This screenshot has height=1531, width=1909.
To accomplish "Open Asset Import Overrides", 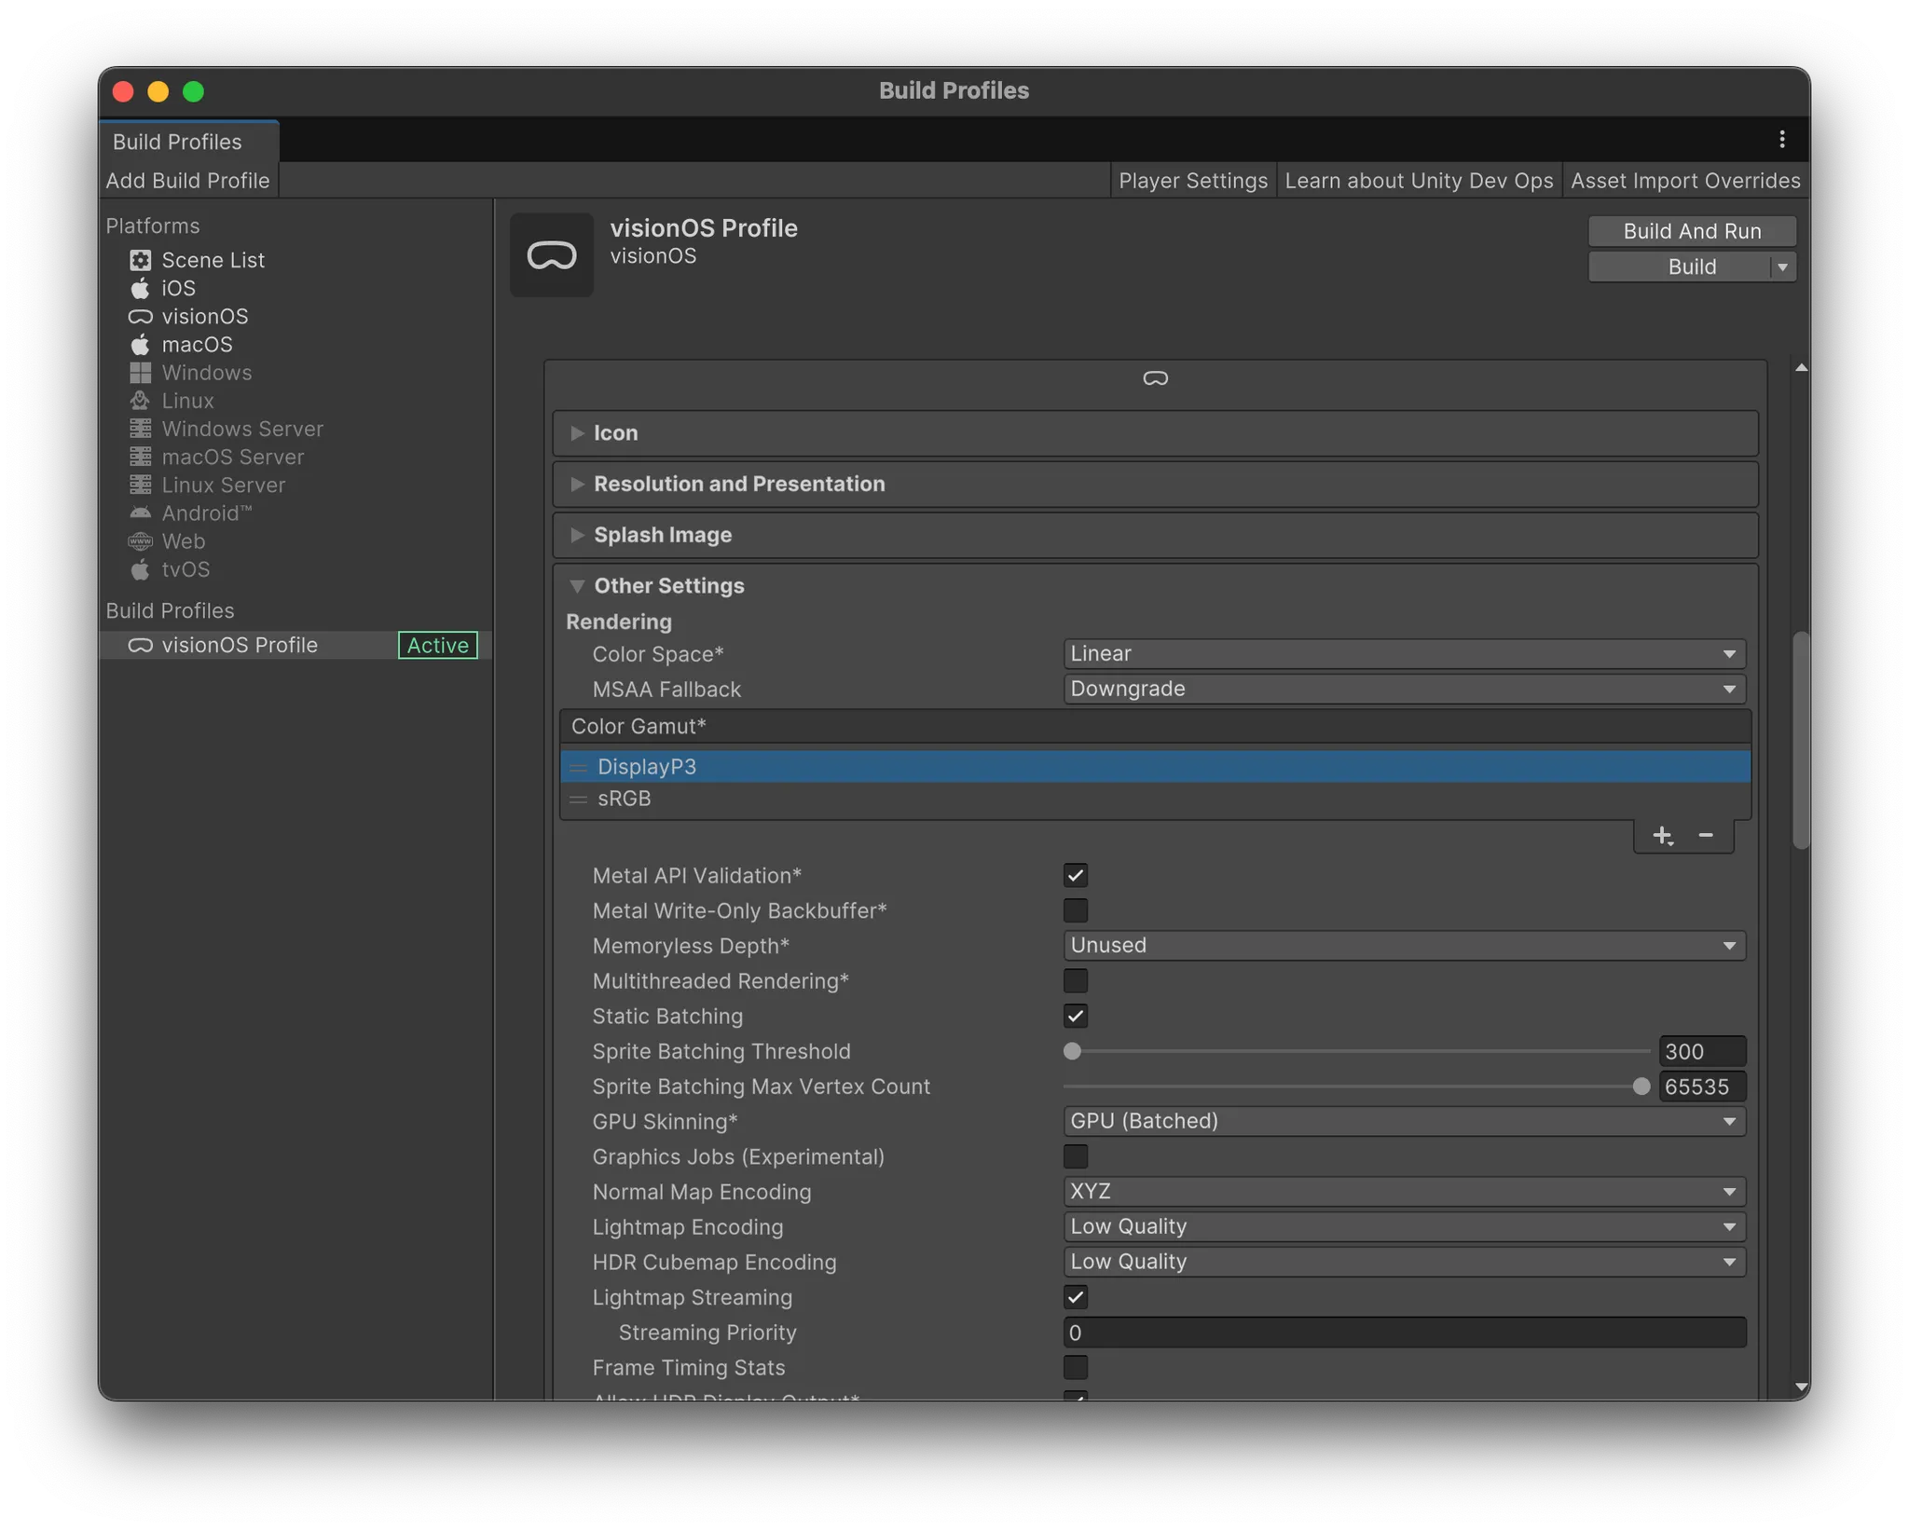I will (1685, 181).
